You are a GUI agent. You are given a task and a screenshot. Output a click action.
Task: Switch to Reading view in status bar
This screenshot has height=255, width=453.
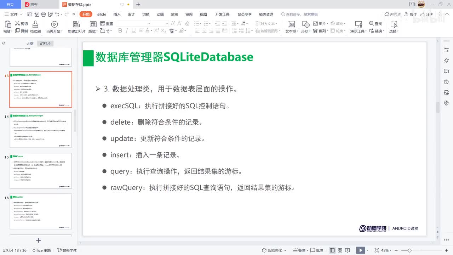coord(348,250)
